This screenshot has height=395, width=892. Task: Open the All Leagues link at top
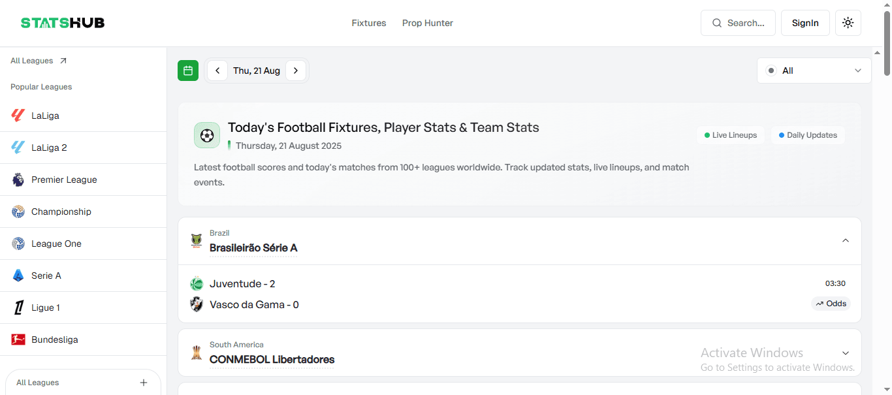[x=39, y=61]
